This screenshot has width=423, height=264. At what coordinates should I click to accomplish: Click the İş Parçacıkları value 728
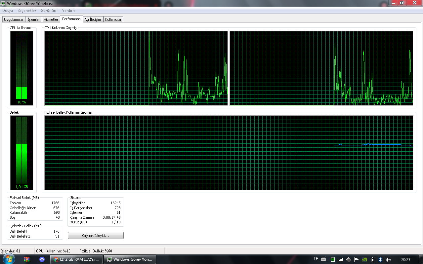[x=117, y=208]
